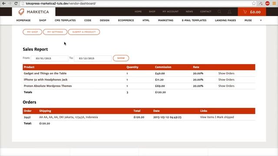
Task: Open LANDING PAGES category
Action: pos(225,20)
